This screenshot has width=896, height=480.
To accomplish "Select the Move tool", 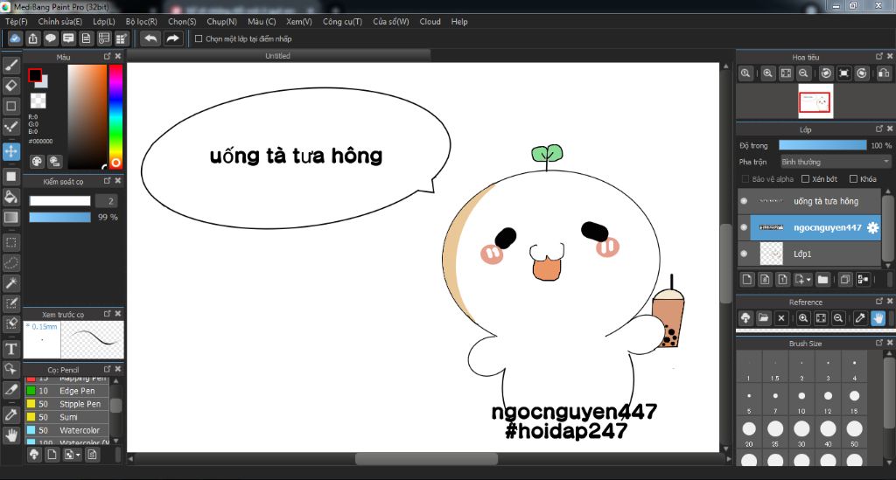I will pos(10,152).
